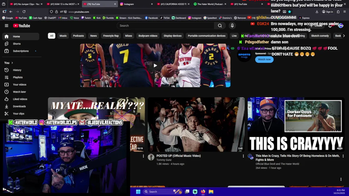Open the POSTED UP video thumbnail
349x196 pixels.
click(196, 124)
